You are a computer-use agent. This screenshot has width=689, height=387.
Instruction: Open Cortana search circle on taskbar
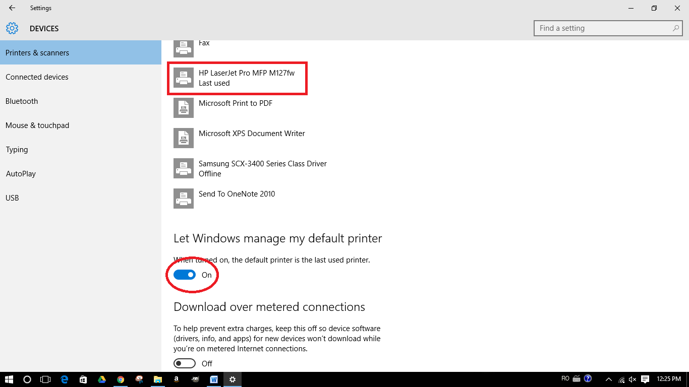[27, 379]
